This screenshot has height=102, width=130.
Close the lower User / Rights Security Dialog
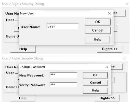pos(124,59)
